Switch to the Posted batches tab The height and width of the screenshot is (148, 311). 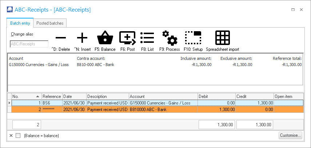click(50, 23)
